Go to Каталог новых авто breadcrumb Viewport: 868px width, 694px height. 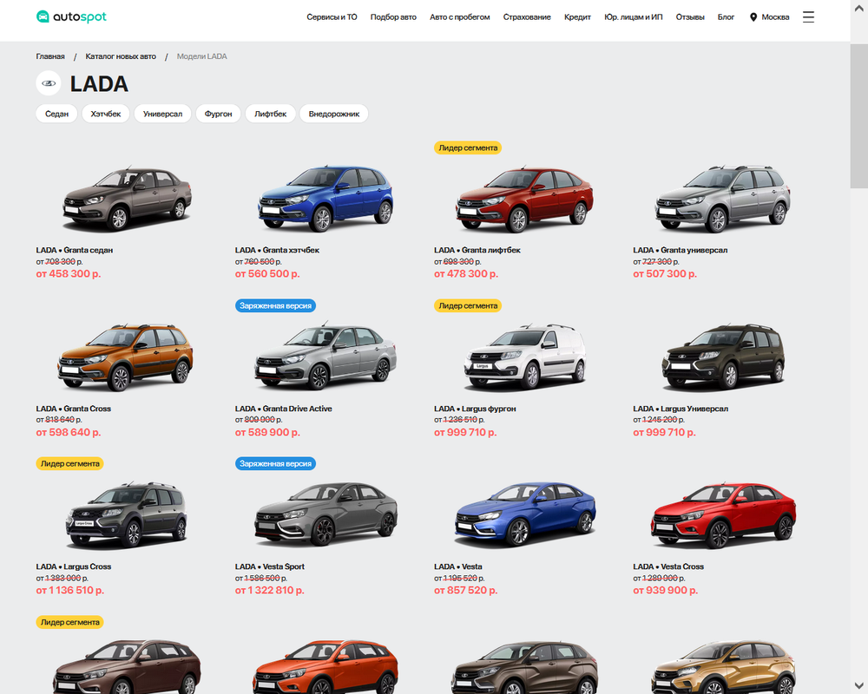pyautogui.click(x=121, y=56)
